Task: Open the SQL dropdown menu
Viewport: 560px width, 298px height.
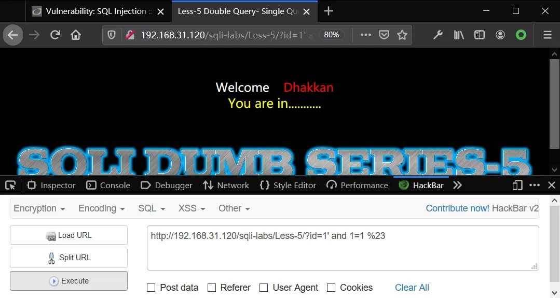Action: (x=152, y=208)
